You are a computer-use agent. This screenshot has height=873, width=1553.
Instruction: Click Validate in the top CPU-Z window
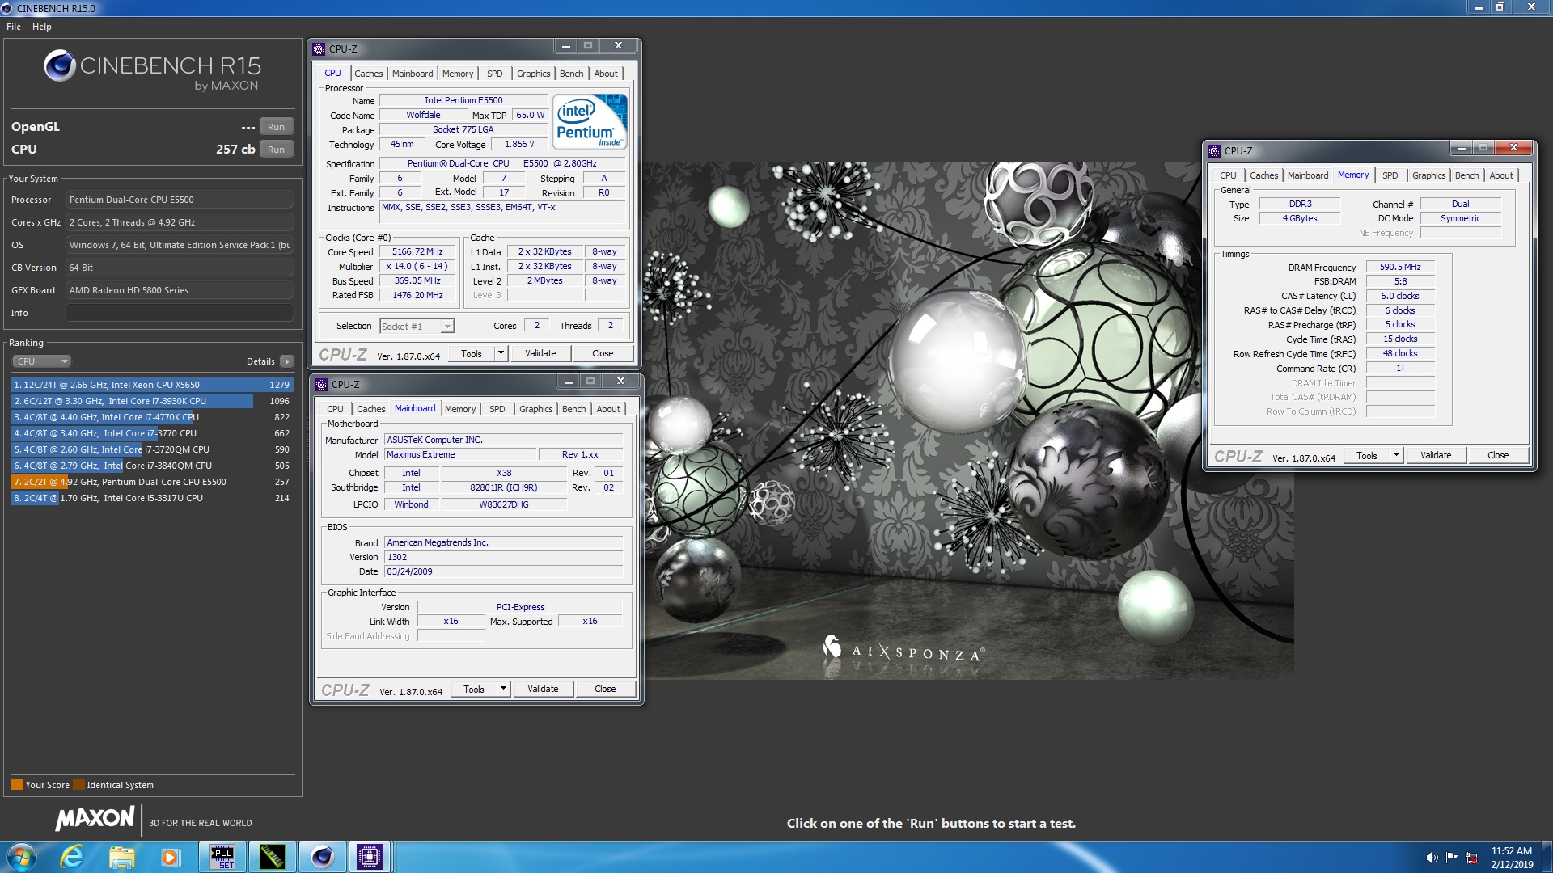tap(540, 353)
